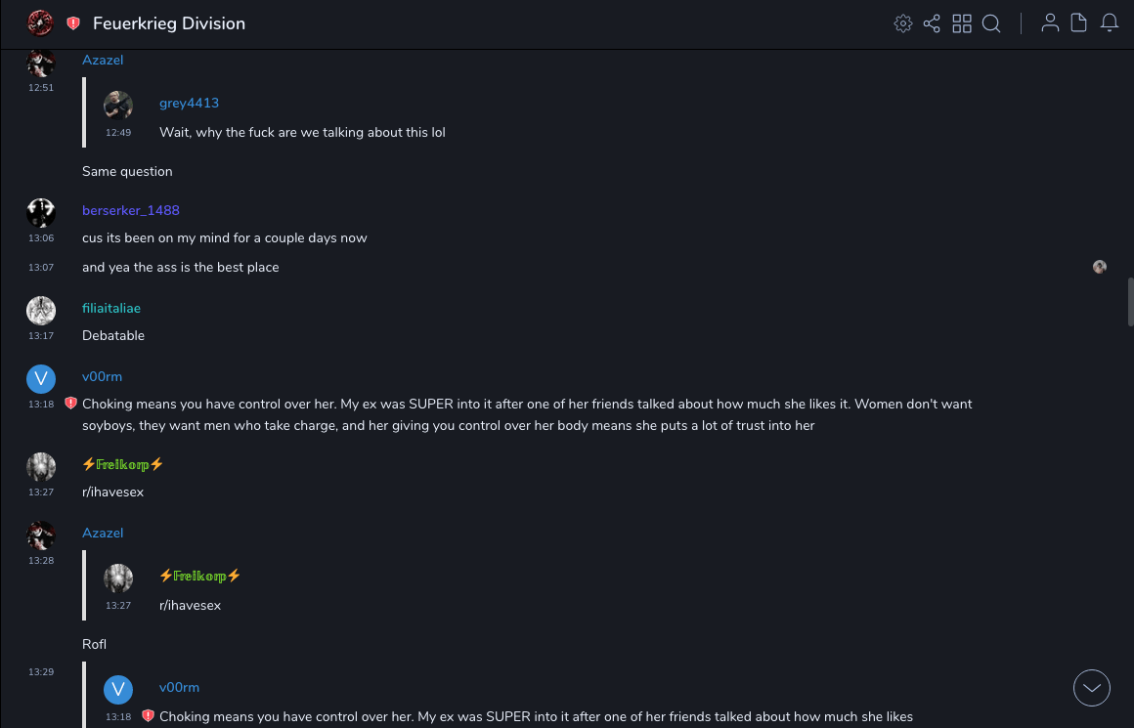The image size is (1134, 728).
Task: Open the notifications bell icon
Action: click(1110, 23)
